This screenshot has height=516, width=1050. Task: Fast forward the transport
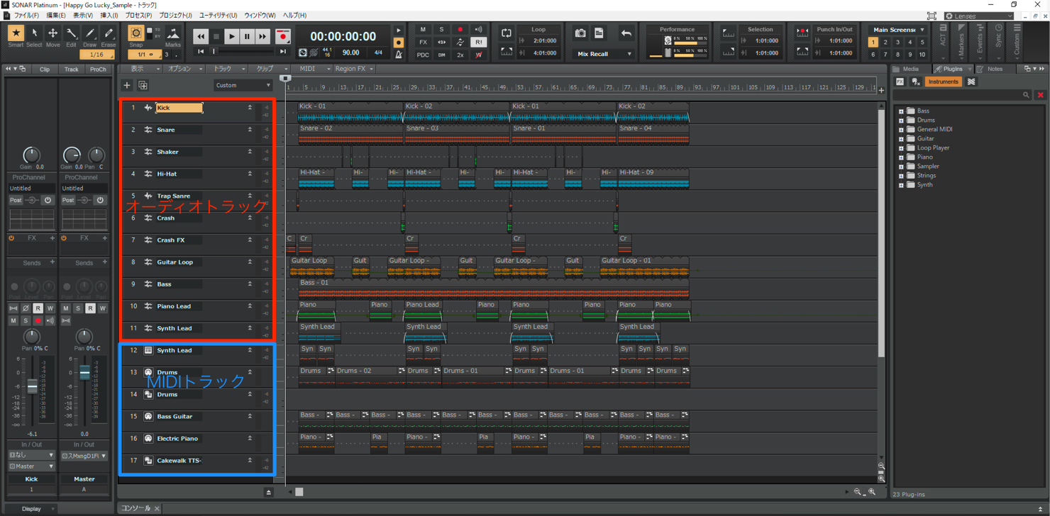262,36
